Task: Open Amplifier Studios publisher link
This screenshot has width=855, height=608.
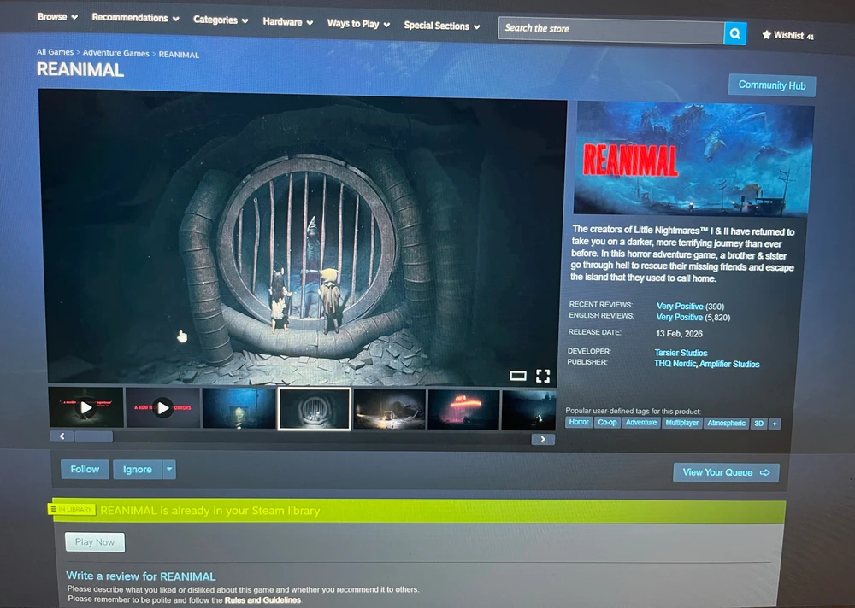Action: (x=729, y=364)
